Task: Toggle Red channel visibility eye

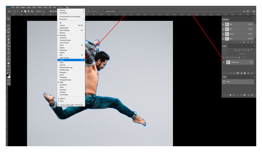Action: click(223, 29)
